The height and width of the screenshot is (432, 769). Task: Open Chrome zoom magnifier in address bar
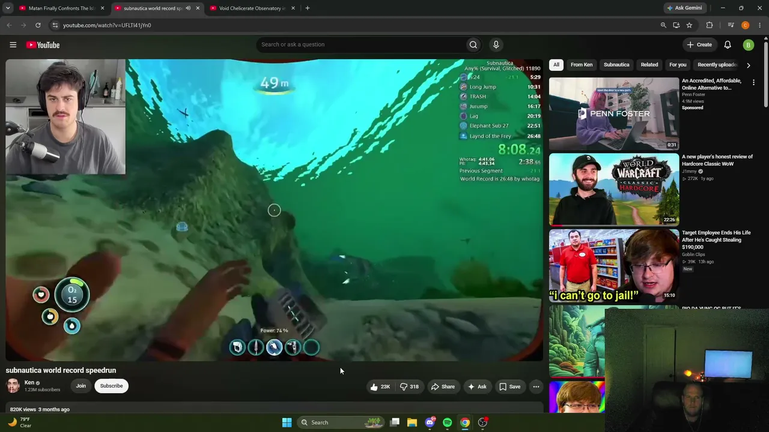(x=663, y=25)
